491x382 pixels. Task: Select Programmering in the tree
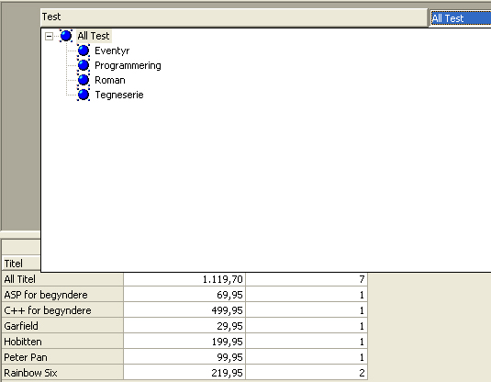coord(128,65)
